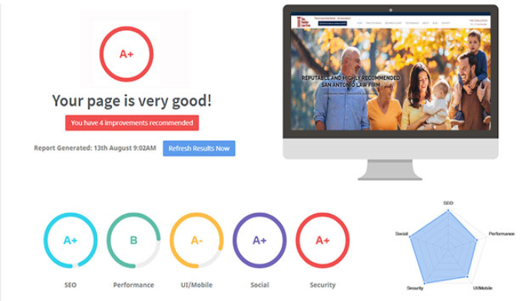Click the Refresh Results Now button
Screen dimensions: 522x301
(199, 148)
